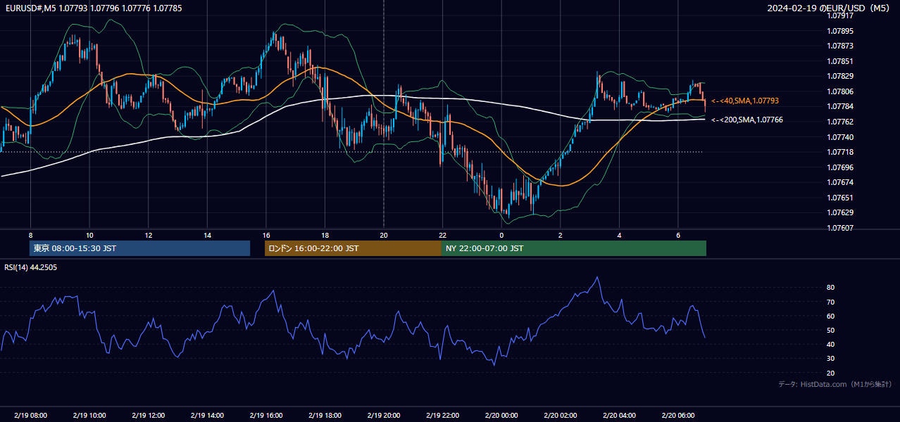
Task: Click RSI scale level 70
Action: (830, 302)
